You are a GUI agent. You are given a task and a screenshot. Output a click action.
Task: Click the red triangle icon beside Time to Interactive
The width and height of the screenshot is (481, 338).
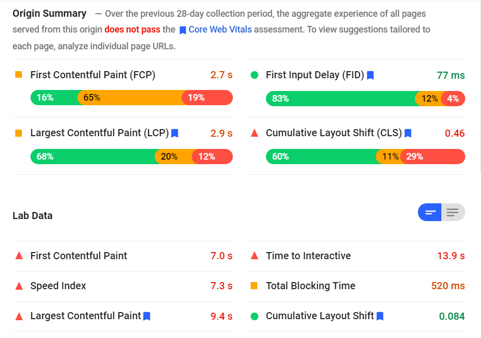coord(254,256)
